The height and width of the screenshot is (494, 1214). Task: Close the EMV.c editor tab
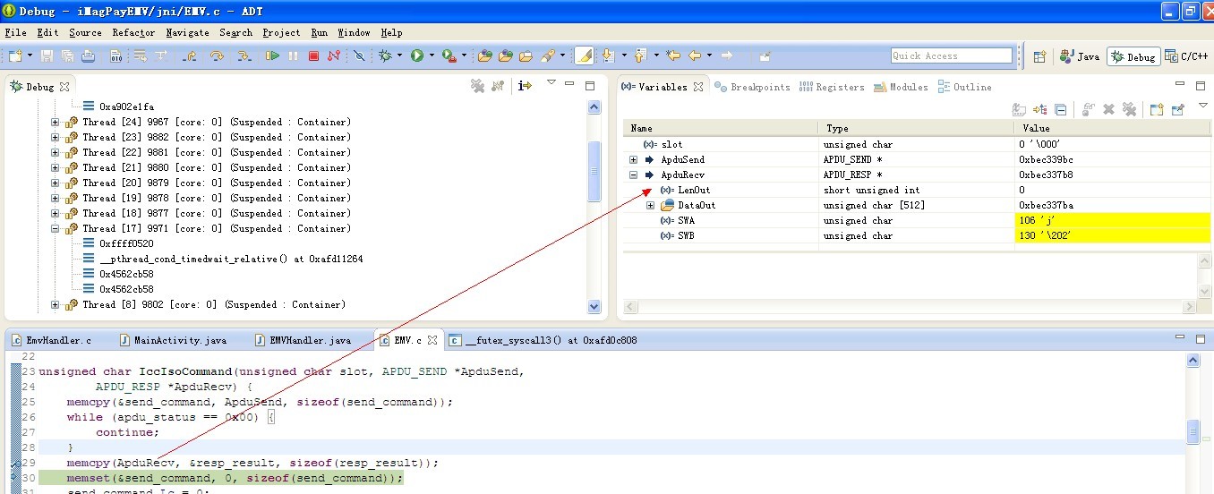point(433,340)
